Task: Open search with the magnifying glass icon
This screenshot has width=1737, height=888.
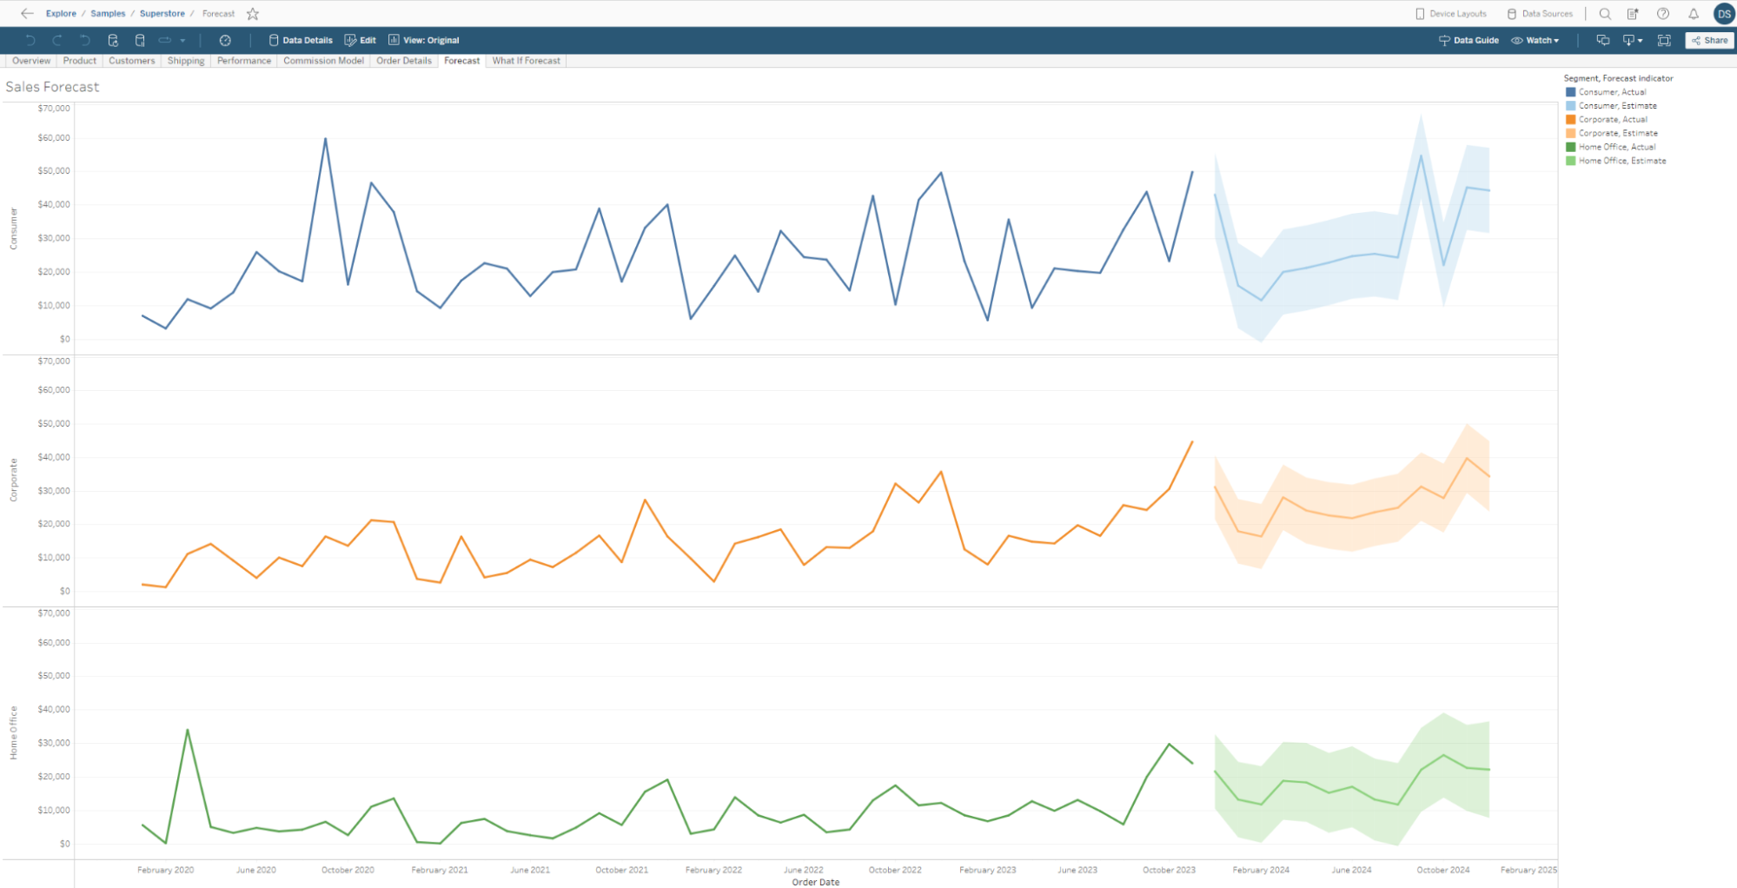Action: pos(1605,13)
